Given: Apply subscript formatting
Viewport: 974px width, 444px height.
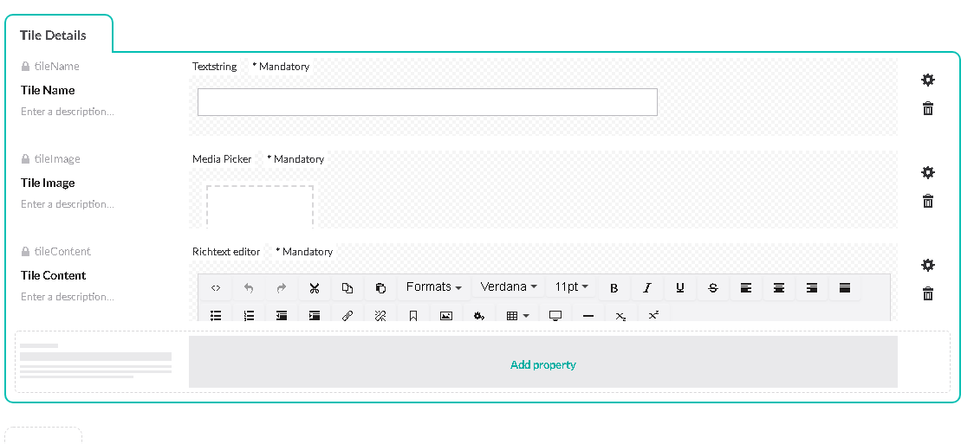Looking at the screenshot, I should 620,315.
